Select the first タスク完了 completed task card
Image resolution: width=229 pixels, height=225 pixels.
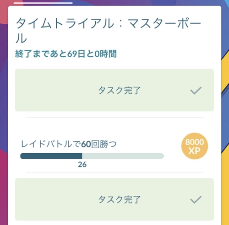[x=114, y=90]
